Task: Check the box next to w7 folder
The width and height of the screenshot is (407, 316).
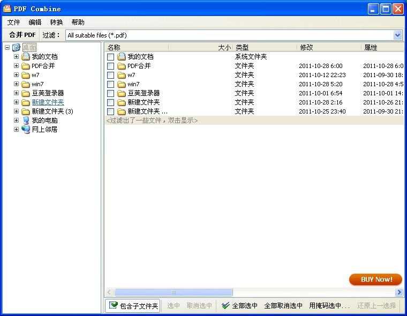Action: (x=110, y=75)
